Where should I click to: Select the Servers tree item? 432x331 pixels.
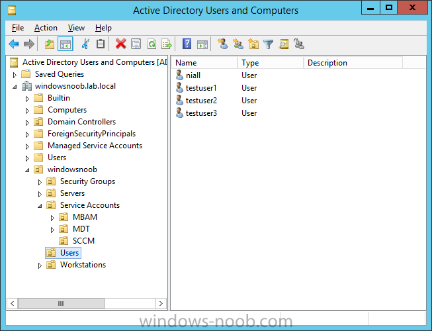pyautogui.click(x=72, y=193)
